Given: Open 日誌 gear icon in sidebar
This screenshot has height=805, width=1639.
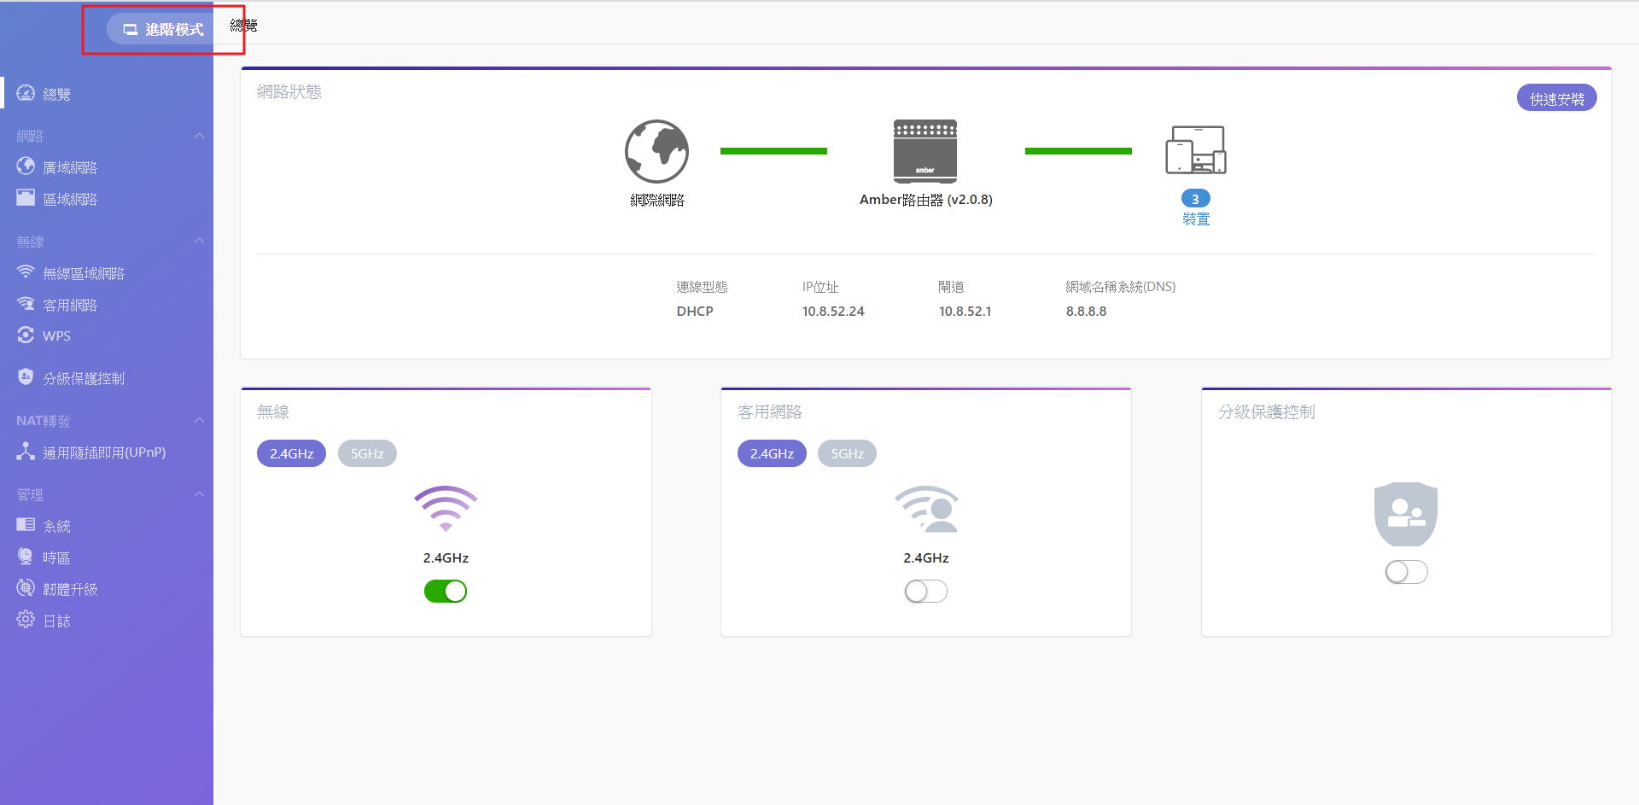Looking at the screenshot, I should point(26,620).
